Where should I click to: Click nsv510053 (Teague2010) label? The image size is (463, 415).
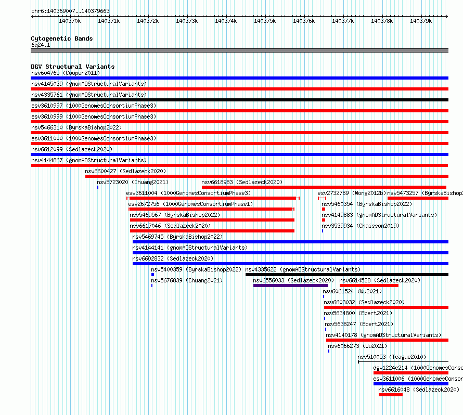(x=392, y=357)
